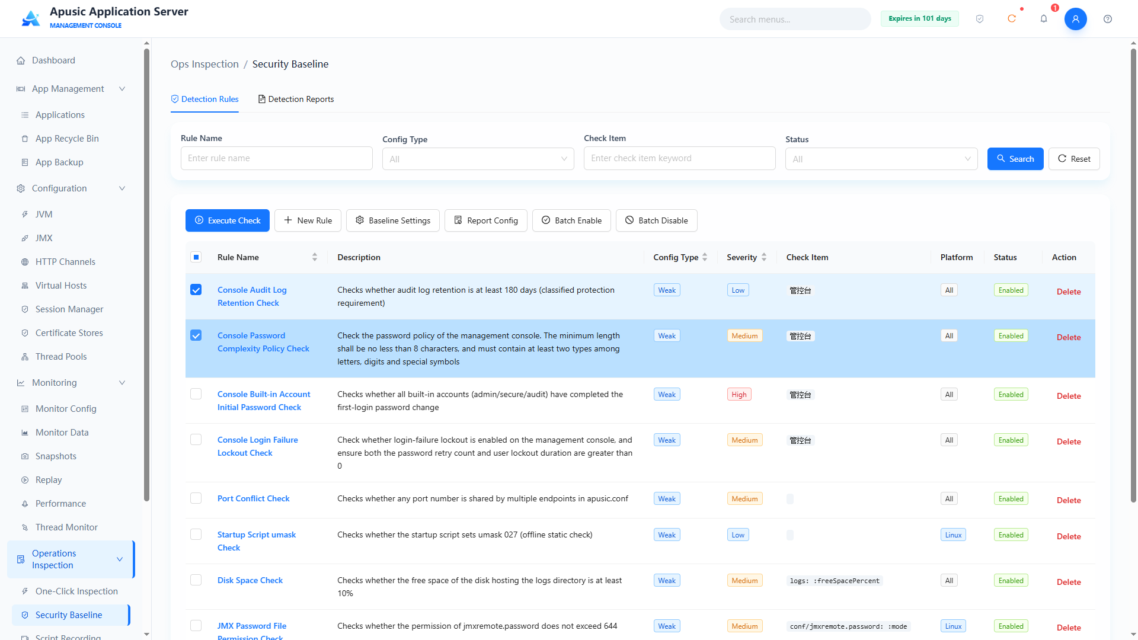Open the Config Type filter dropdown

coord(478,159)
